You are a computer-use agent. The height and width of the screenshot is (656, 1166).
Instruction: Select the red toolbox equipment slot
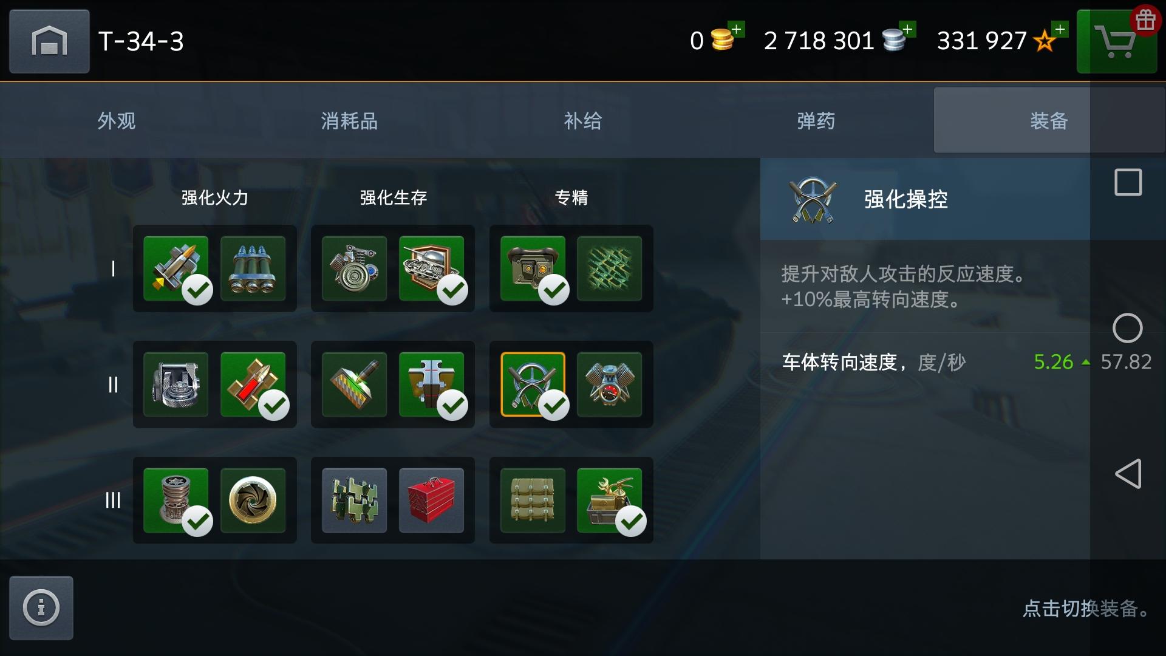431,501
